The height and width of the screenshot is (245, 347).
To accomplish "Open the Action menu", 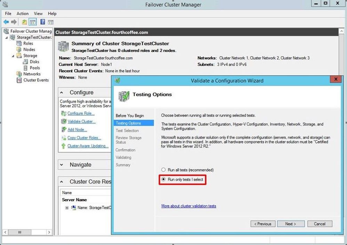I will pos(23,14).
